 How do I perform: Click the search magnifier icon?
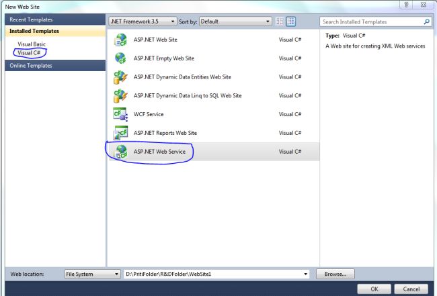pyautogui.click(x=426, y=21)
